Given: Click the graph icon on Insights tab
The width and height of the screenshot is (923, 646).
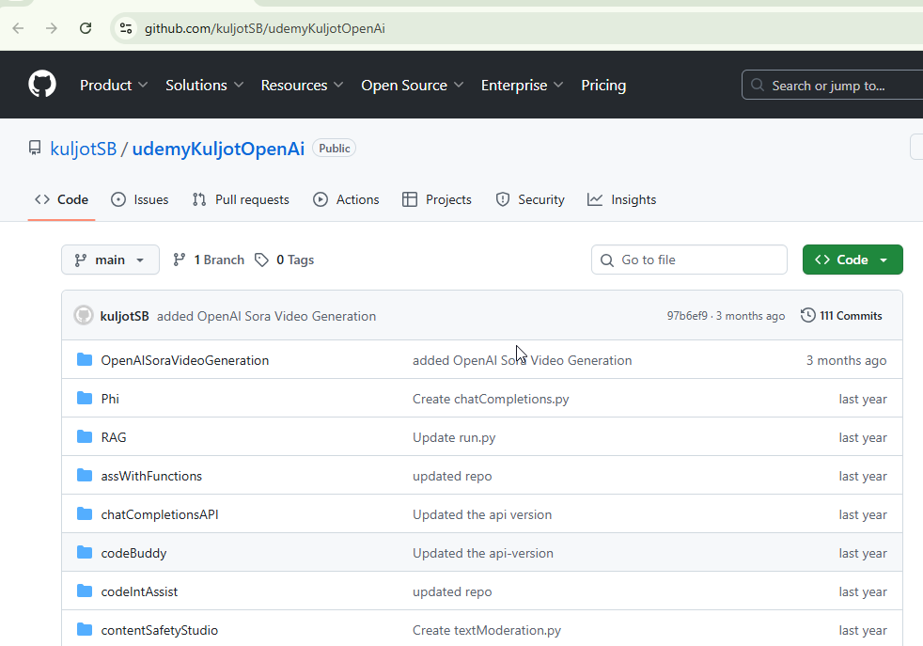Looking at the screenshot, I should 595,199.
